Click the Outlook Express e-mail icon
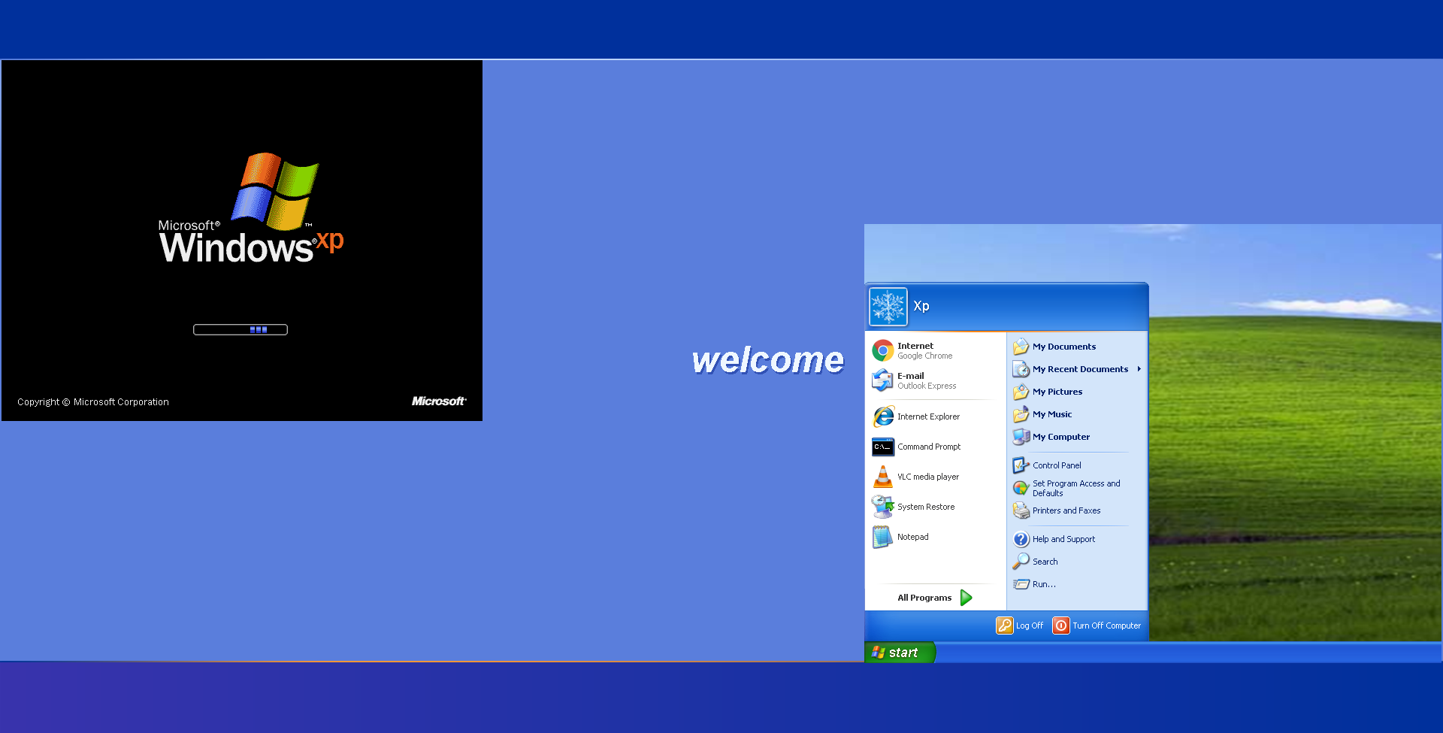 (882, 380)
